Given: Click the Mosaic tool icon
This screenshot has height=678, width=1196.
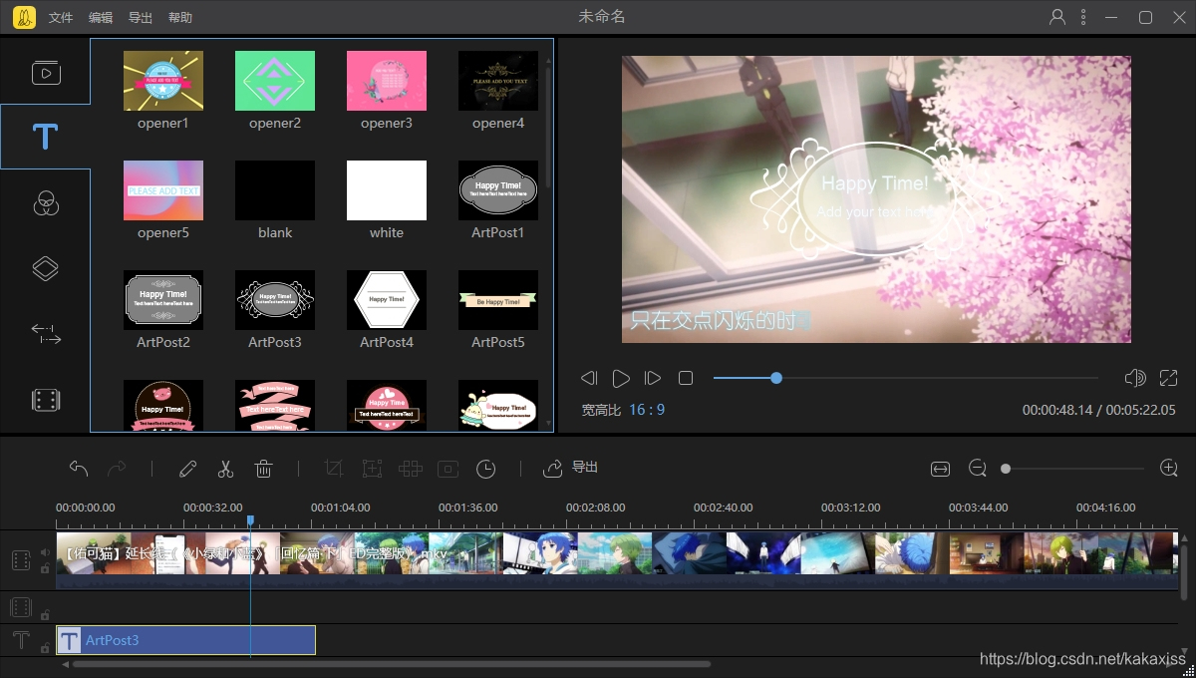Looking at the screenshot, I should coord(410,468).
